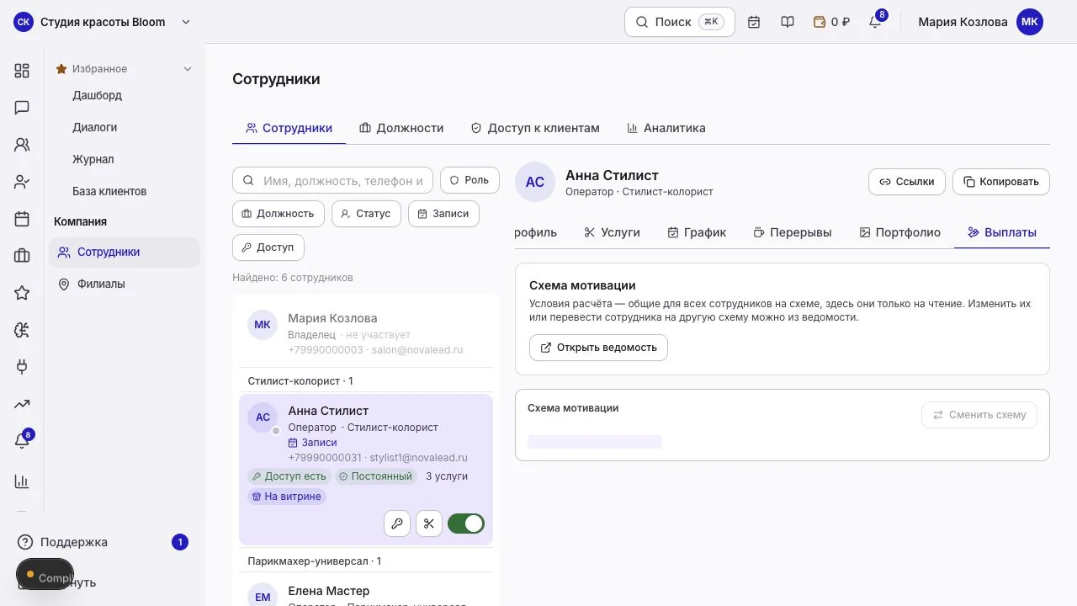Open the Услуги tab of employee
This screenshot has width=1077, height=606.
[612, 232]
